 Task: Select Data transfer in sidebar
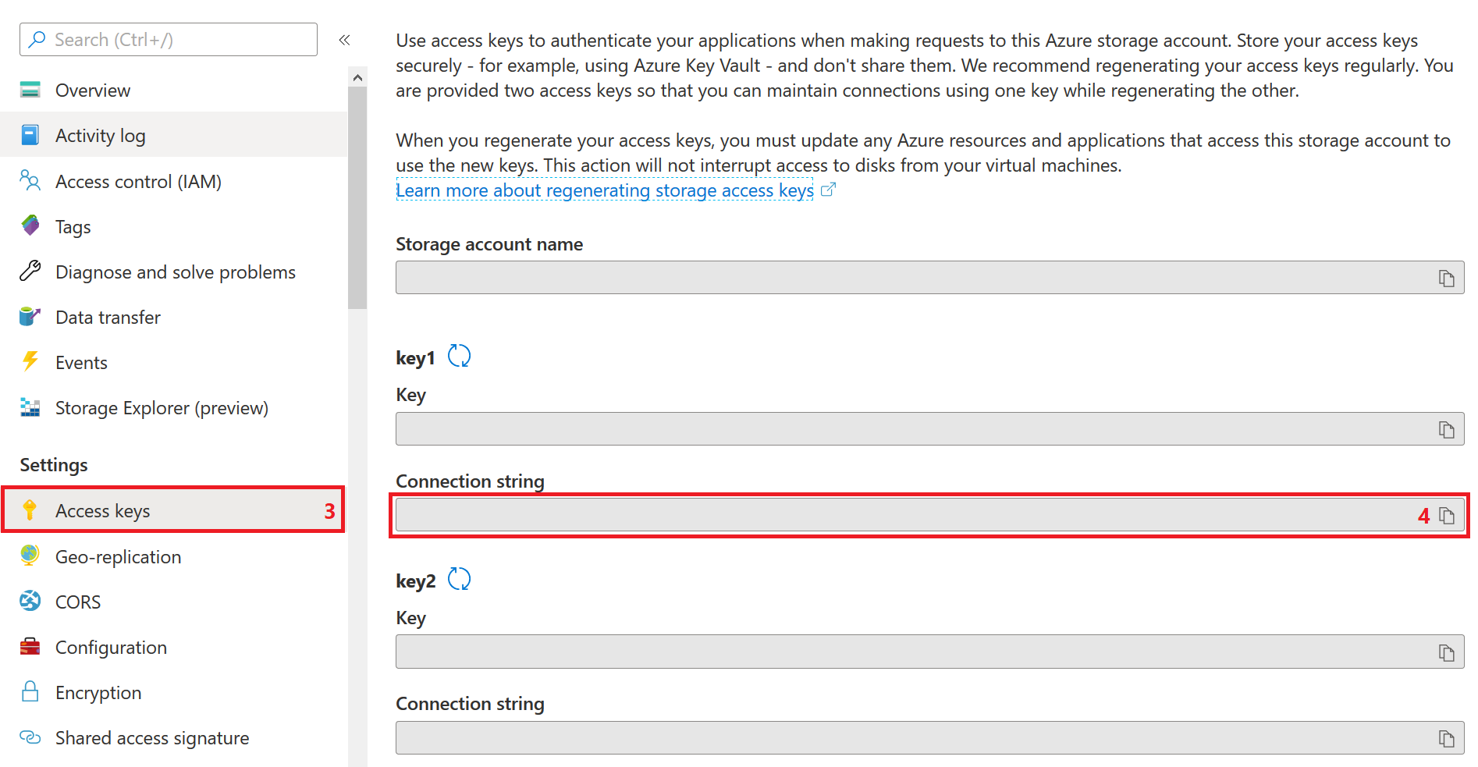pyautogui.click(x=174, y=317)
